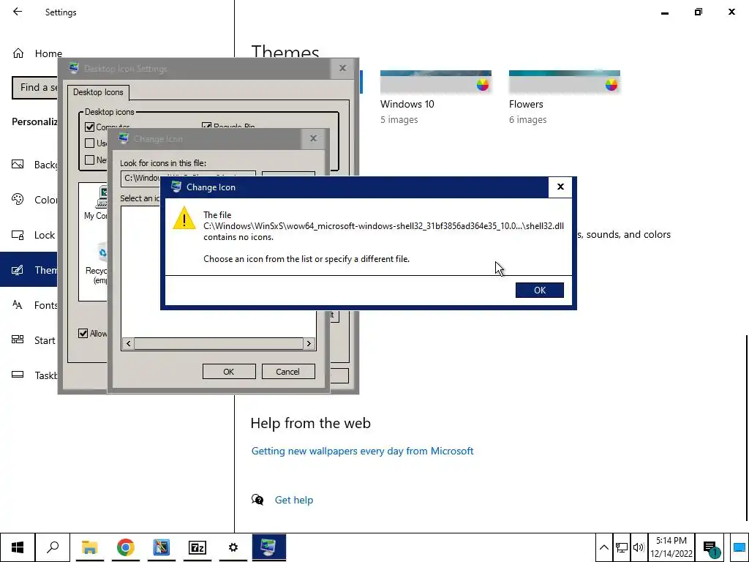The height and width of the screenshot is (562, 749).
Task: Click the Colors palette icon in sidebar
Action: [x=18, y=199]
